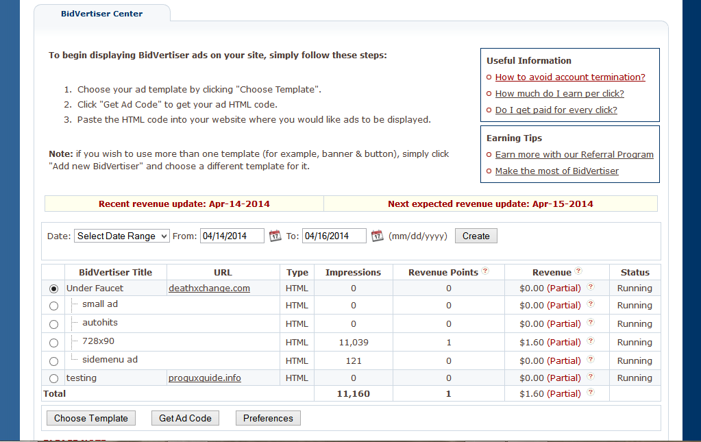Open Earn more with our Referral Program link

point(574,155)
